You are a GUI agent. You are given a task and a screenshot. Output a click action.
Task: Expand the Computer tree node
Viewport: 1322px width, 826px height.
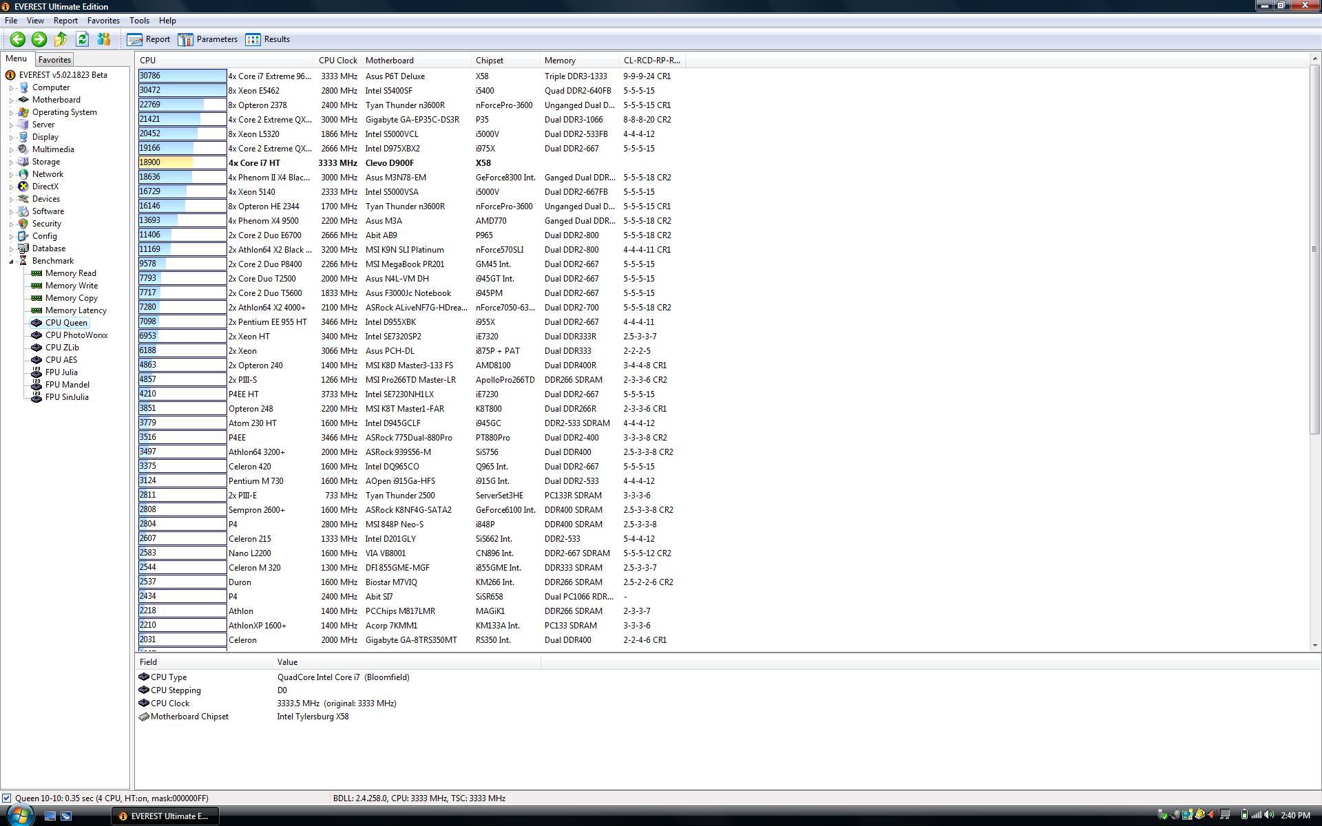[x=12, y=88]
